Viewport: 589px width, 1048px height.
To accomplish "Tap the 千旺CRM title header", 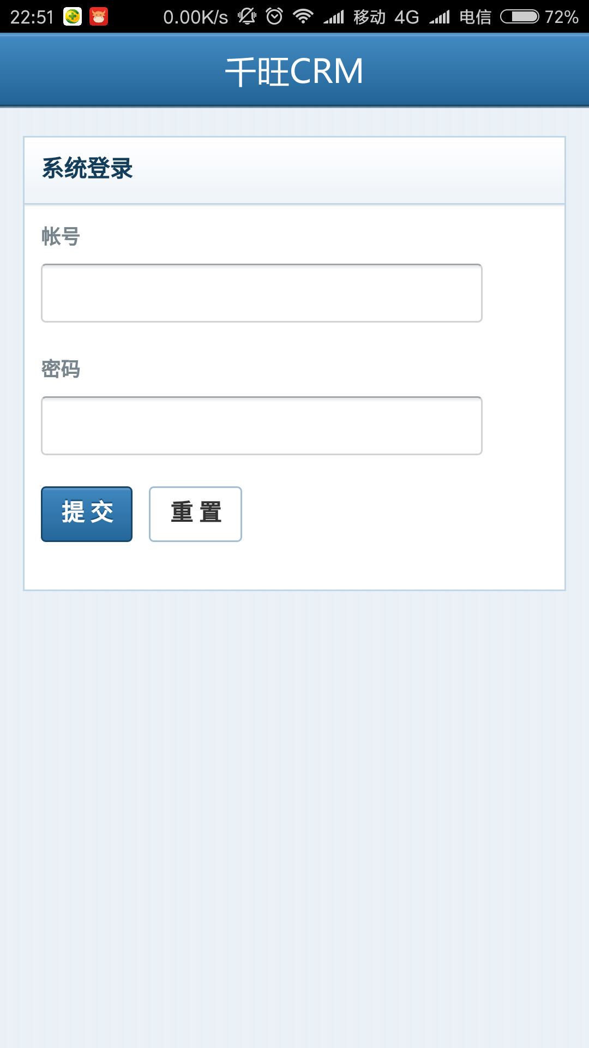I will [x=294, y=72].
